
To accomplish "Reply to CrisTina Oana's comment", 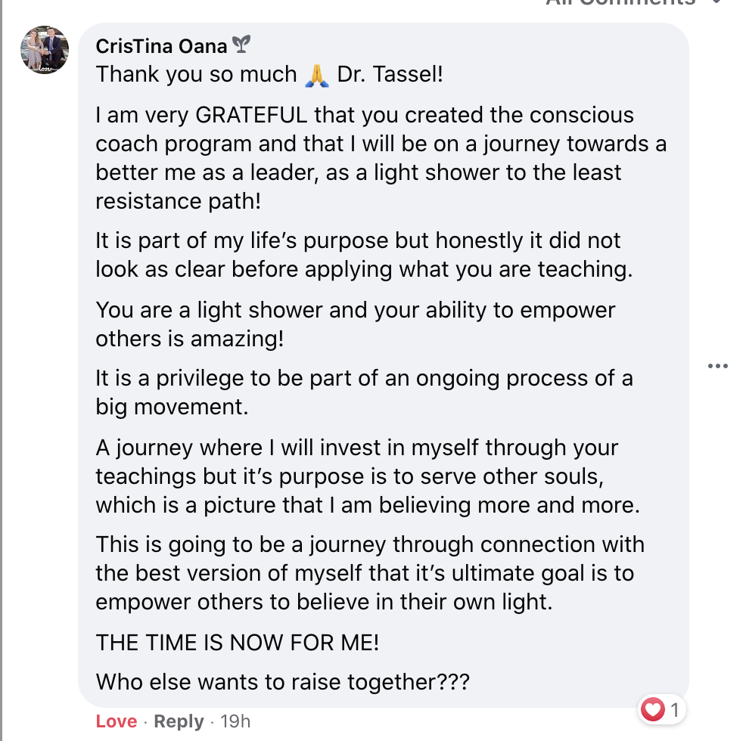I will [179, 721].
